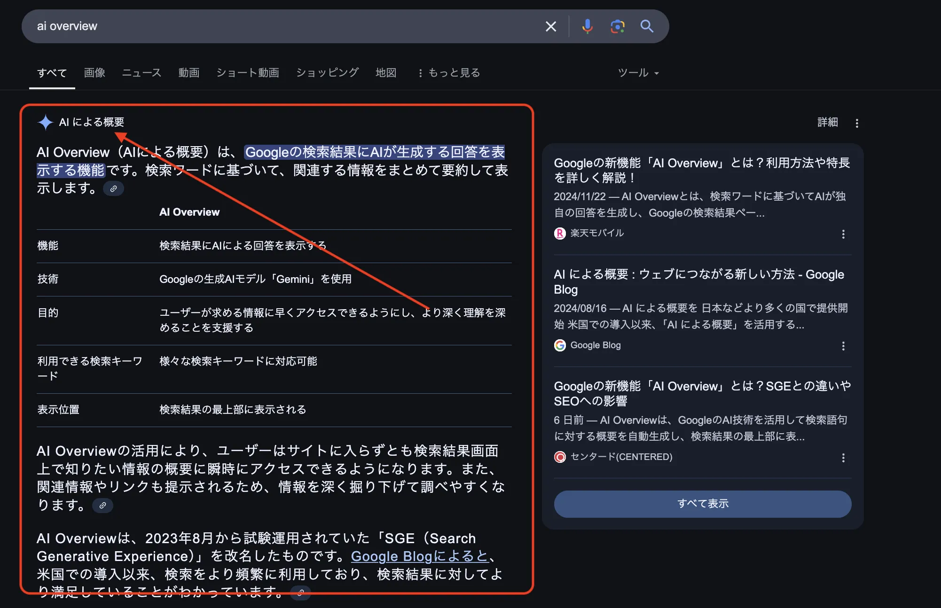Open options menu for 楽天モバイル result
Screen dimensions: 941x608
[843, 234]
